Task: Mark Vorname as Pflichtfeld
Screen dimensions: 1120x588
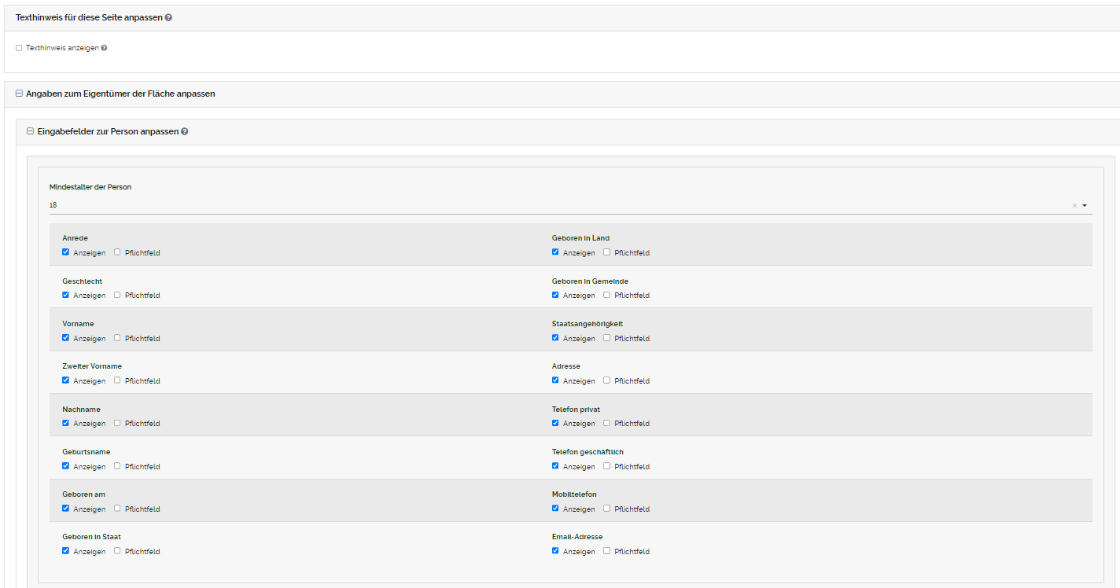Action: [117, 338]
